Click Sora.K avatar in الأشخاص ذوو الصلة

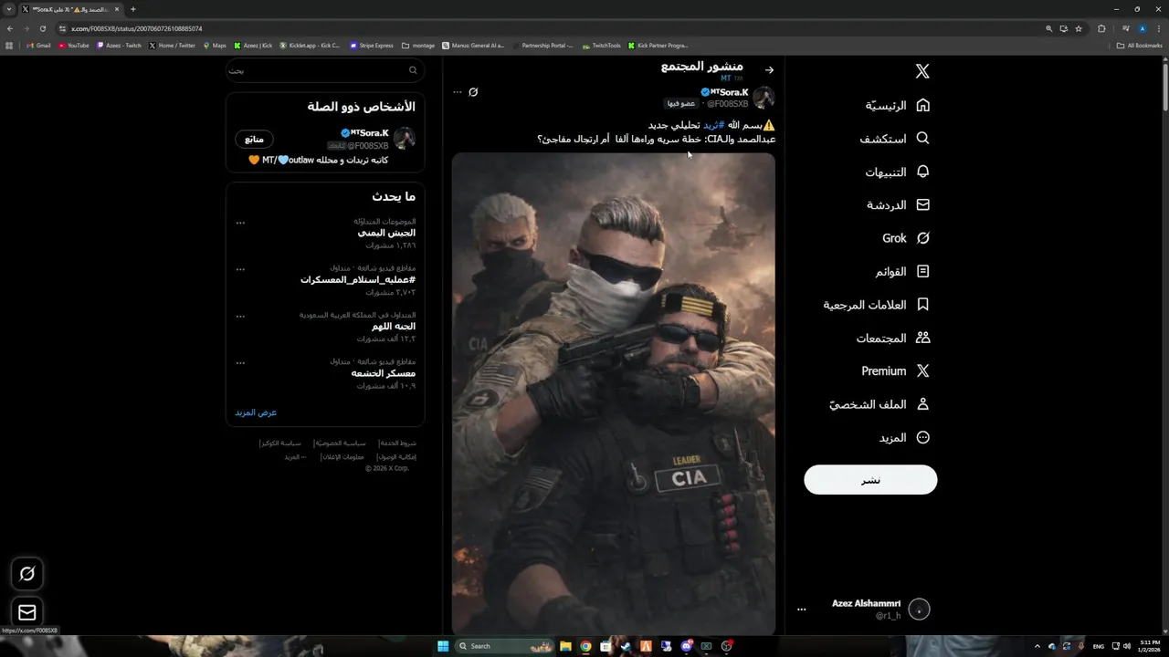[x=404, y=139]
